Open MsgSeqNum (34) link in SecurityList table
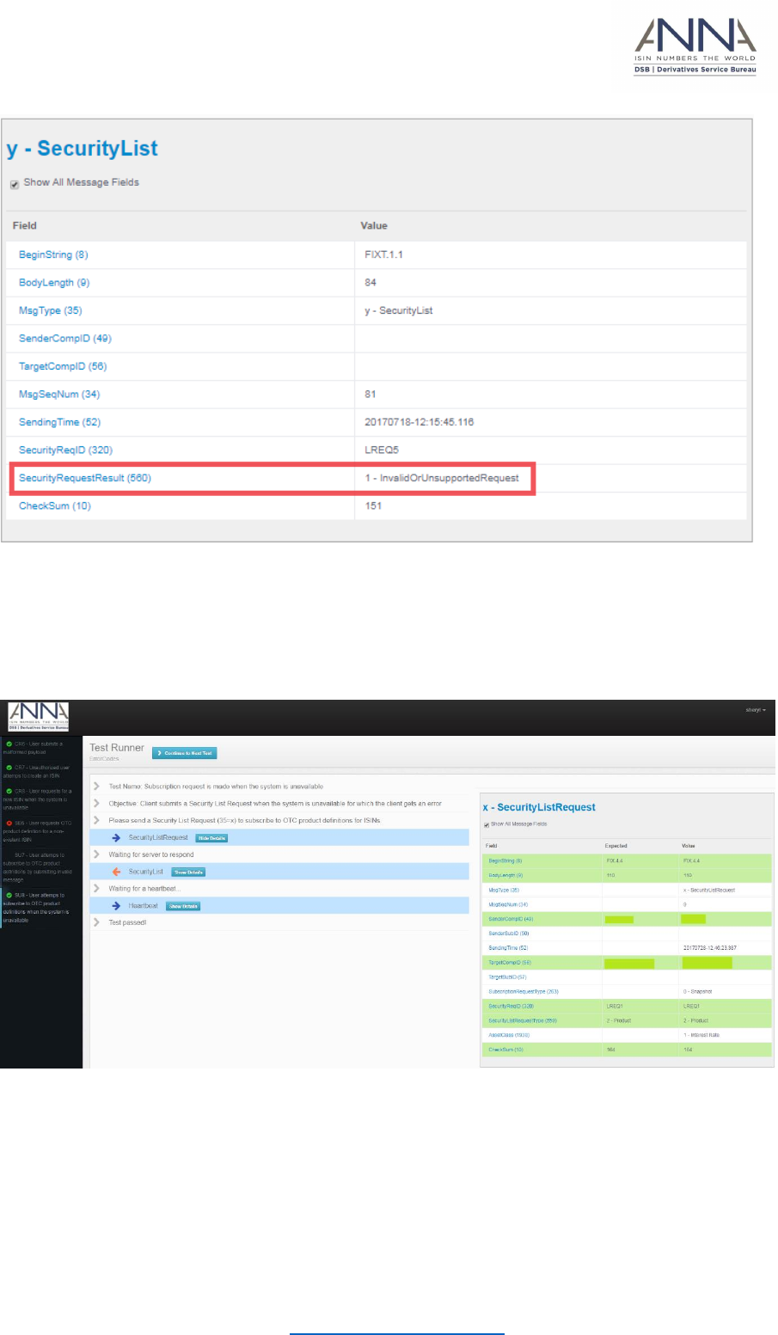Screen dimensions: 778x1335 point(59,395)
